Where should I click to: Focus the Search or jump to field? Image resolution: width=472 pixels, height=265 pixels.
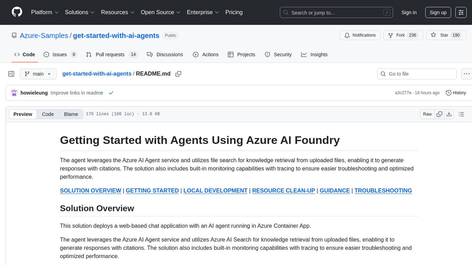pos(337,12)
